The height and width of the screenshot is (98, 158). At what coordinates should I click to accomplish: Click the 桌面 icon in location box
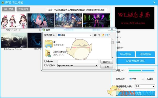pos(59,35)
